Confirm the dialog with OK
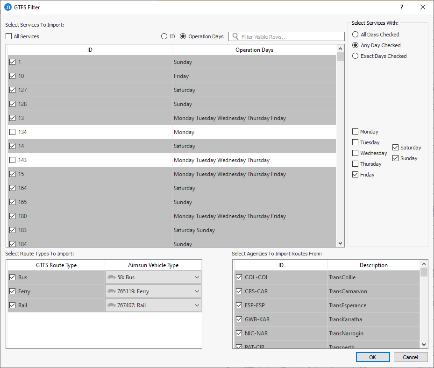434x368 pixels. 373,356
